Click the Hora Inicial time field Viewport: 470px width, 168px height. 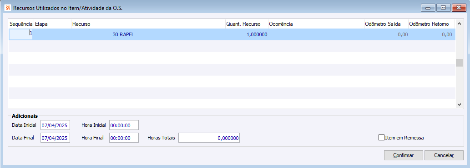(124, 125)
